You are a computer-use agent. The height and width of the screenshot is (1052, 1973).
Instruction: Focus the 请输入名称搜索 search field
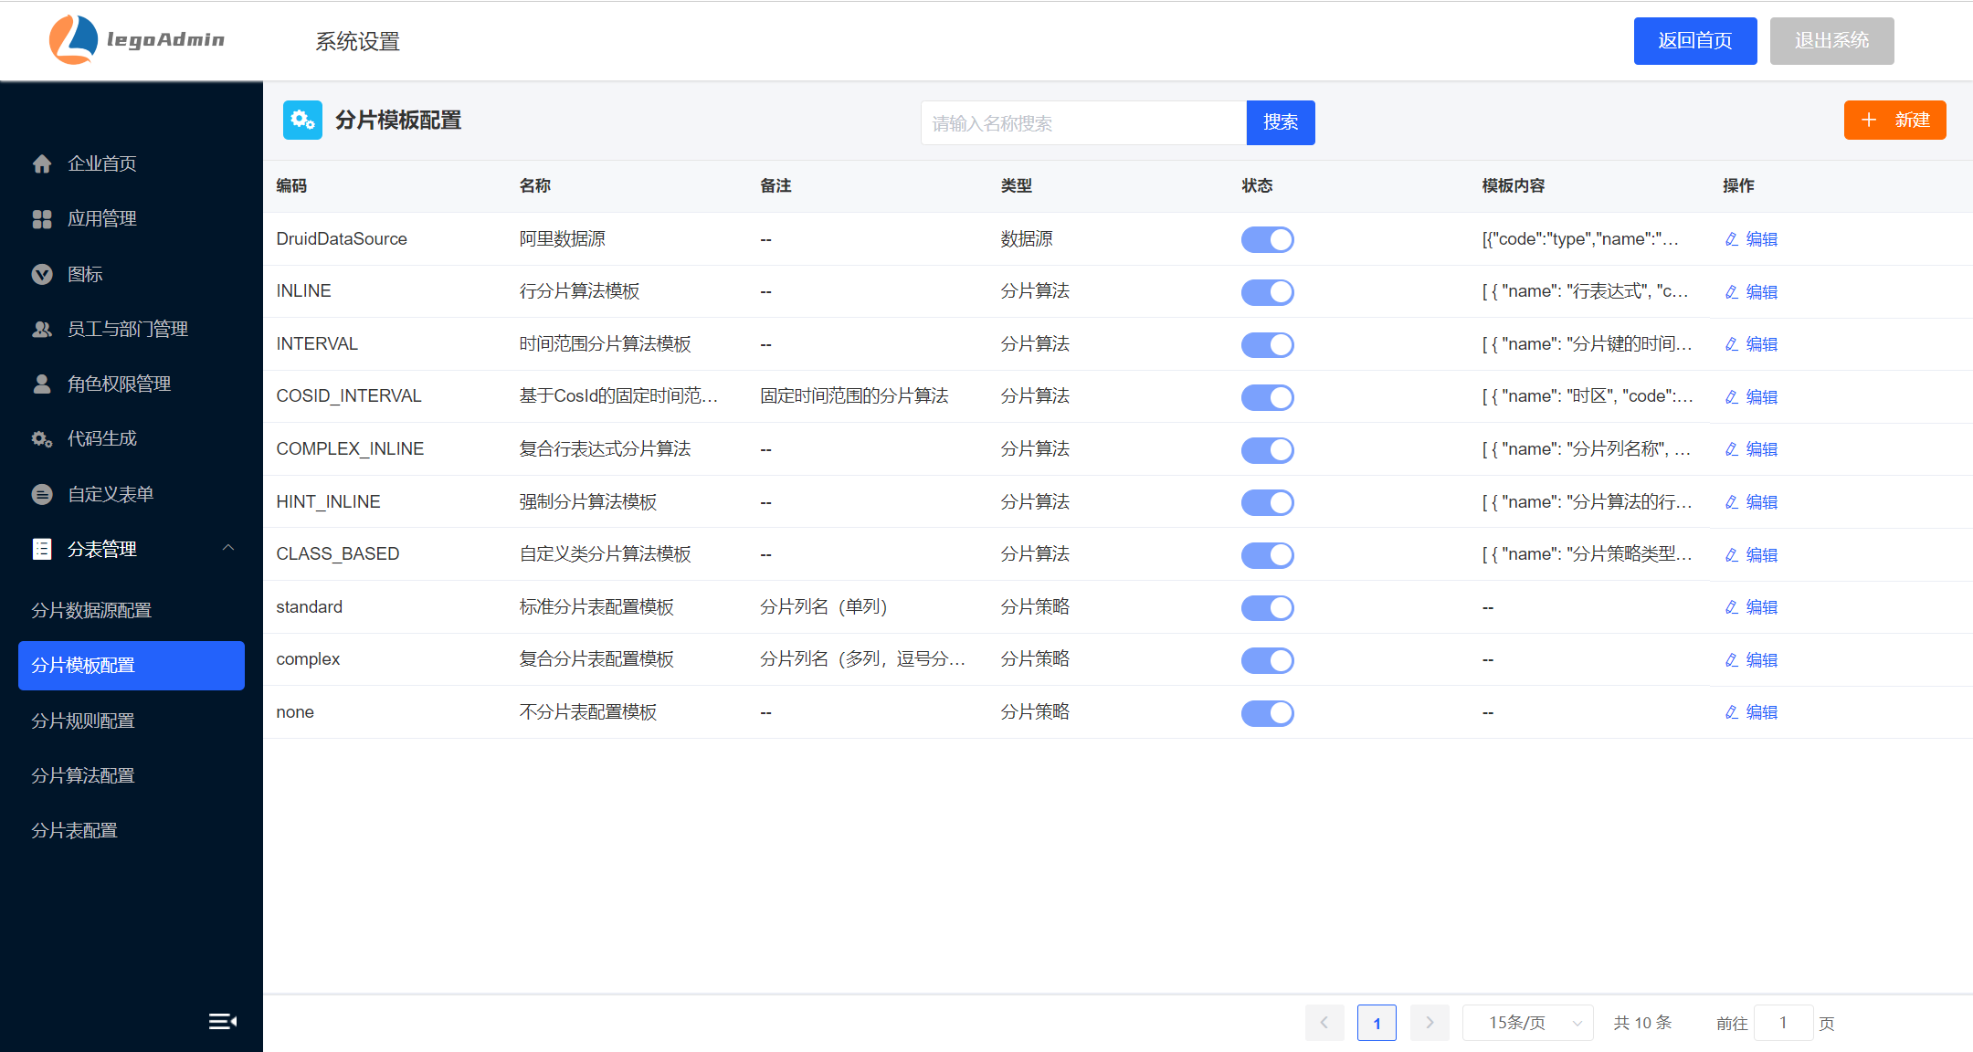coord(1083,122)
